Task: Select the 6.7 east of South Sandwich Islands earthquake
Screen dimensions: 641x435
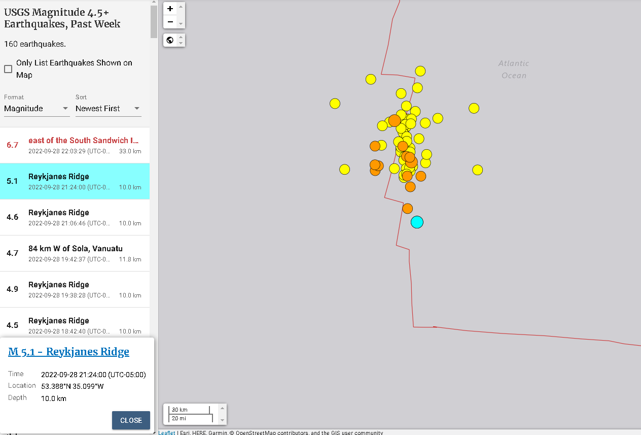Action: pos(75,145)
